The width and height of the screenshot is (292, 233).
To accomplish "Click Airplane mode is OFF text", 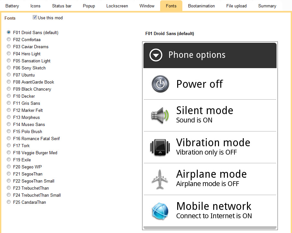I will coord(208,184).
